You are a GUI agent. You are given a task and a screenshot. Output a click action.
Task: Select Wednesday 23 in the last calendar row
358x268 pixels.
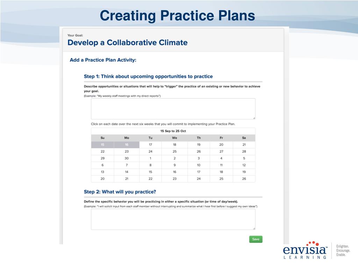click(x=174, y=179)
